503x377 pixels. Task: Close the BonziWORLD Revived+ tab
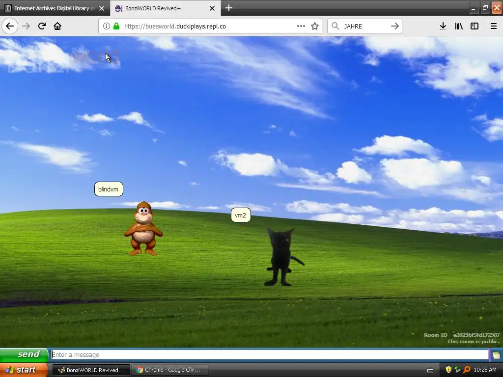tap(212, 8)
